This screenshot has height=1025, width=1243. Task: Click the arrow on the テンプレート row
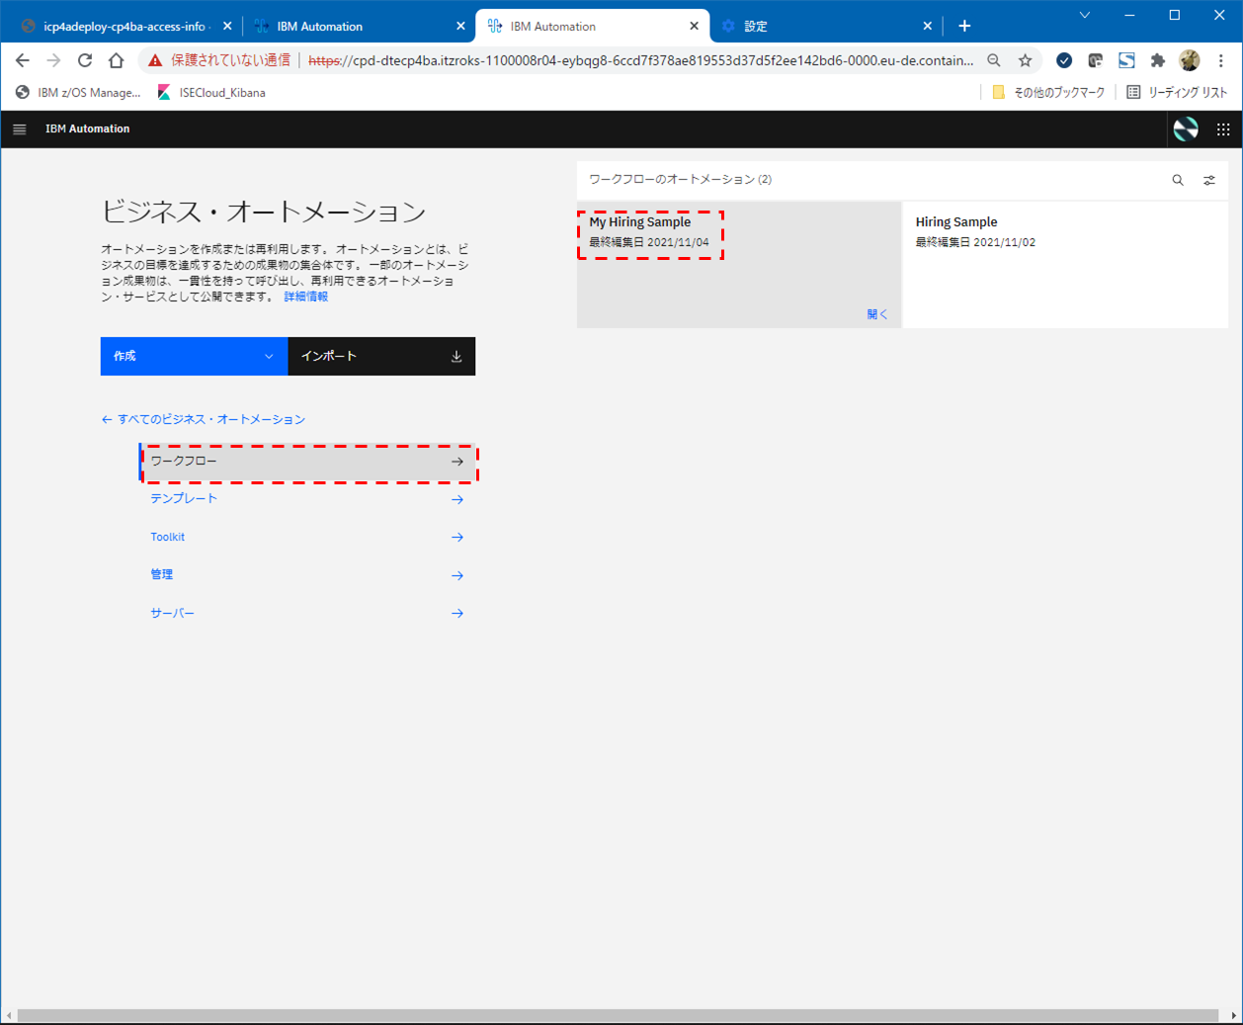(457, 499)
